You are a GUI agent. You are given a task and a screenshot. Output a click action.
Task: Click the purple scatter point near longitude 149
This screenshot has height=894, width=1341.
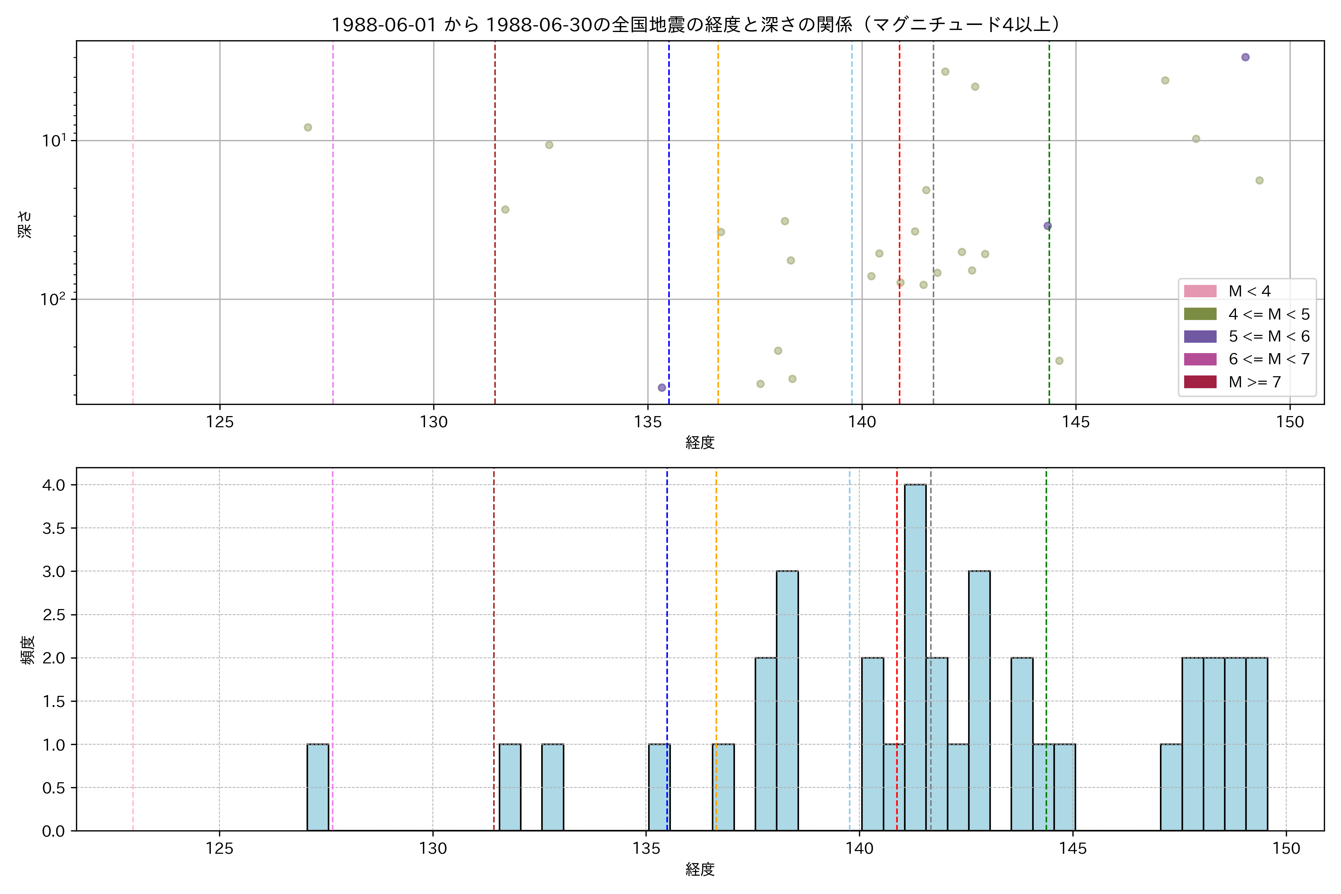click(1245, 57)
